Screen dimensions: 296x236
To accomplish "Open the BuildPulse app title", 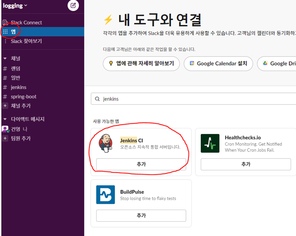I will point(132,192).
